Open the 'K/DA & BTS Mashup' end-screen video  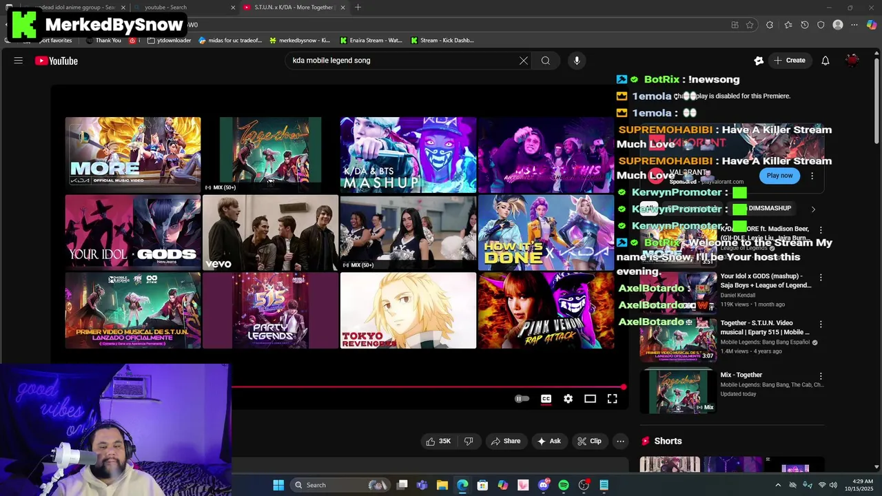coord(408,154)
